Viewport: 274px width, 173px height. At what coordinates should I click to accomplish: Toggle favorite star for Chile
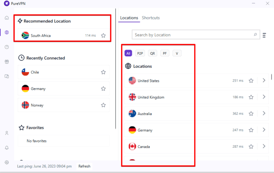(x=103, y=72)
